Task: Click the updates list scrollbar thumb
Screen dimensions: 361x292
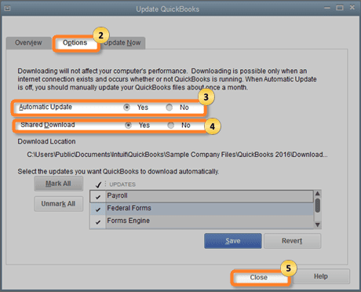Action: 318,206
